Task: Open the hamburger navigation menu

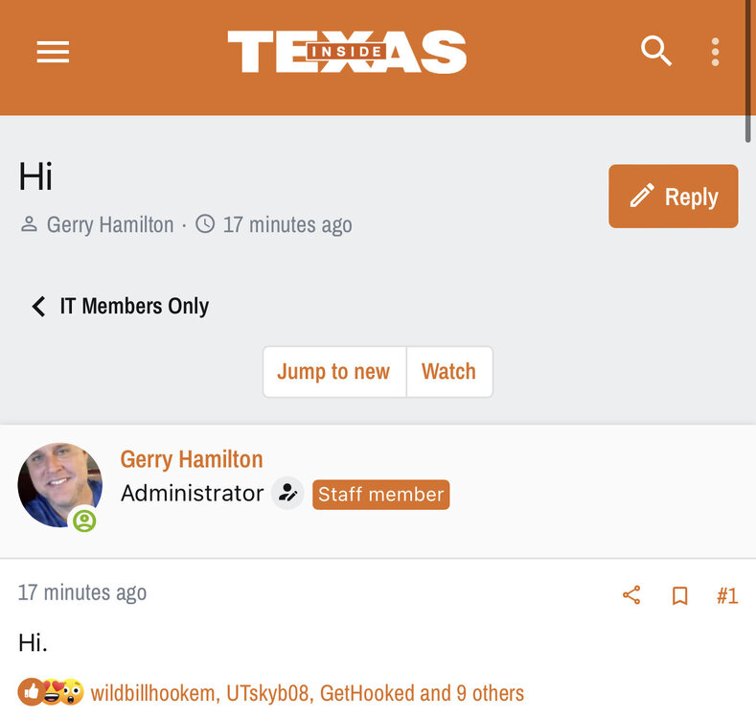Action: pyautogui.click(x=53, y=52)
